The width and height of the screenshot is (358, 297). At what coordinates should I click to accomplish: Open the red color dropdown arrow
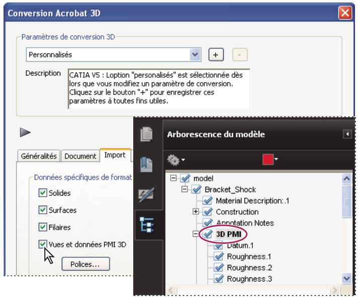coord(276,159)
